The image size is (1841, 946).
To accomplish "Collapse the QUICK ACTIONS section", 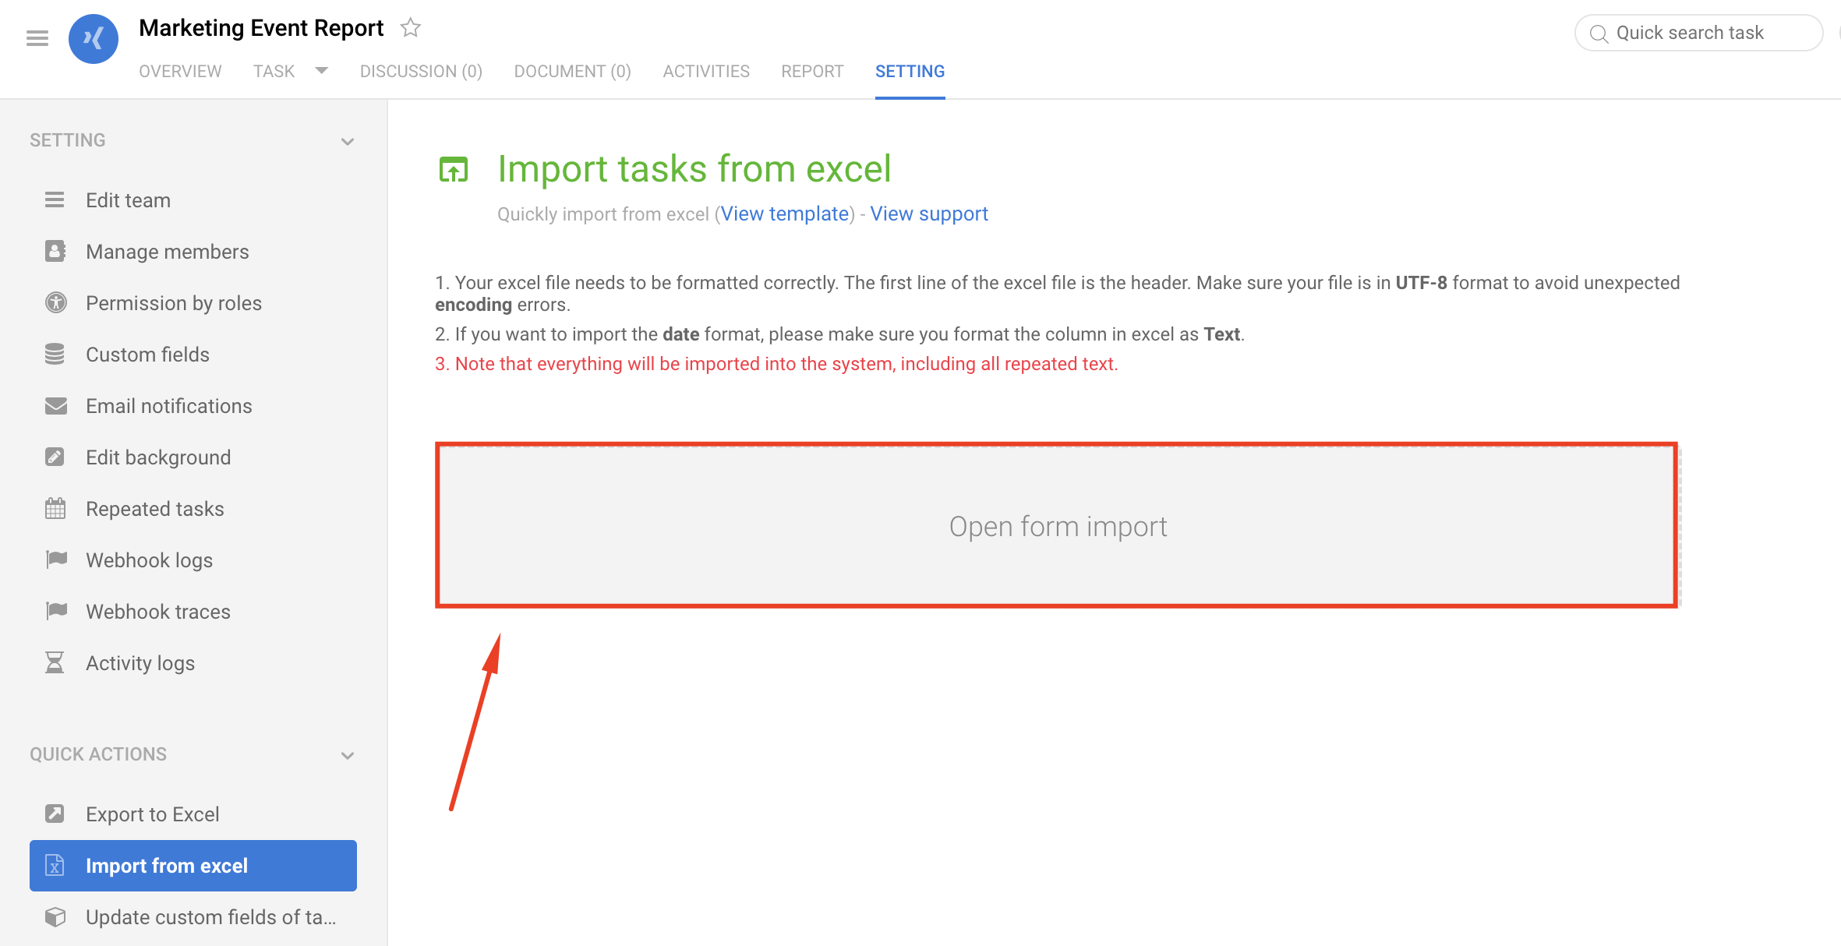I will point(348,755).
